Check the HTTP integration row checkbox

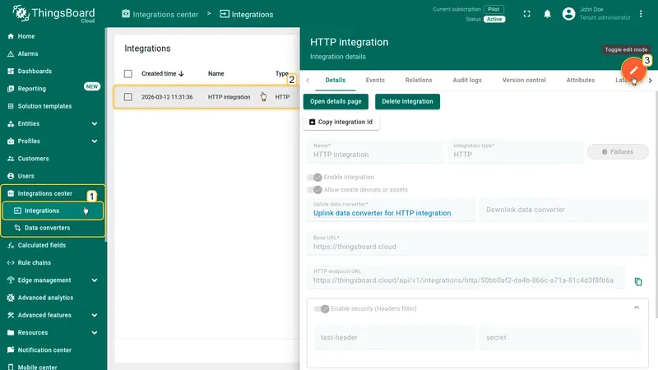tap(128, 97)
